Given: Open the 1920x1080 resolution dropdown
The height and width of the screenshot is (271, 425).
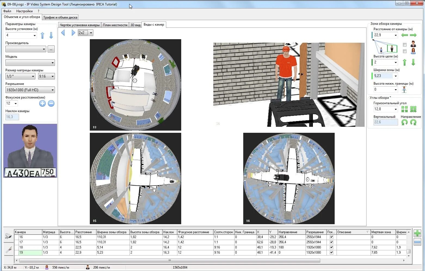Looking at the screenshot, I should coord(53,90).
